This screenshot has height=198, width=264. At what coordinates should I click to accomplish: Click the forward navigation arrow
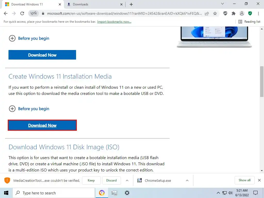coord(14,13)
